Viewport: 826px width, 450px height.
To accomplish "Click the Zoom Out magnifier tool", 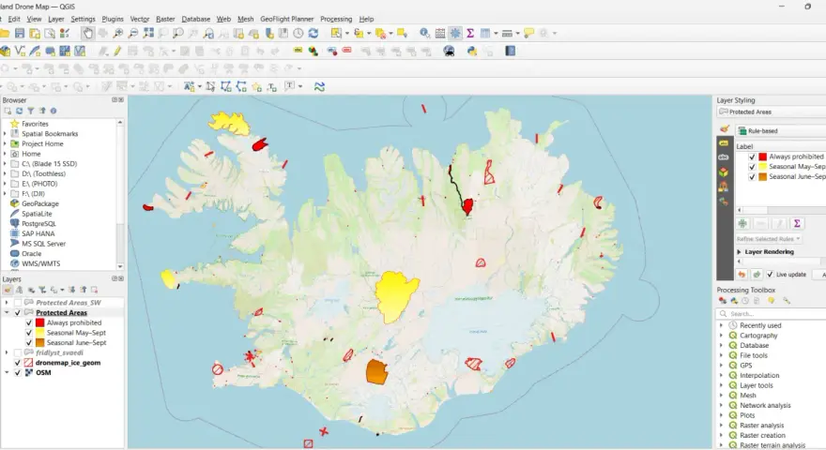I will pos(133,33).
